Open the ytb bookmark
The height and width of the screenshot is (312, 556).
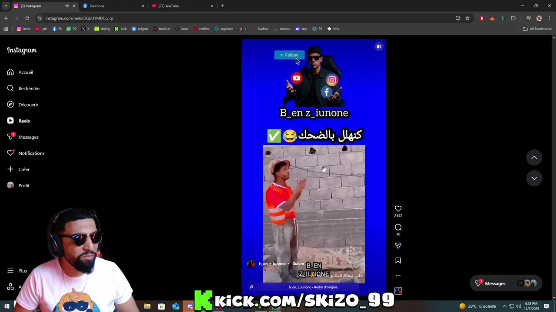41,29
